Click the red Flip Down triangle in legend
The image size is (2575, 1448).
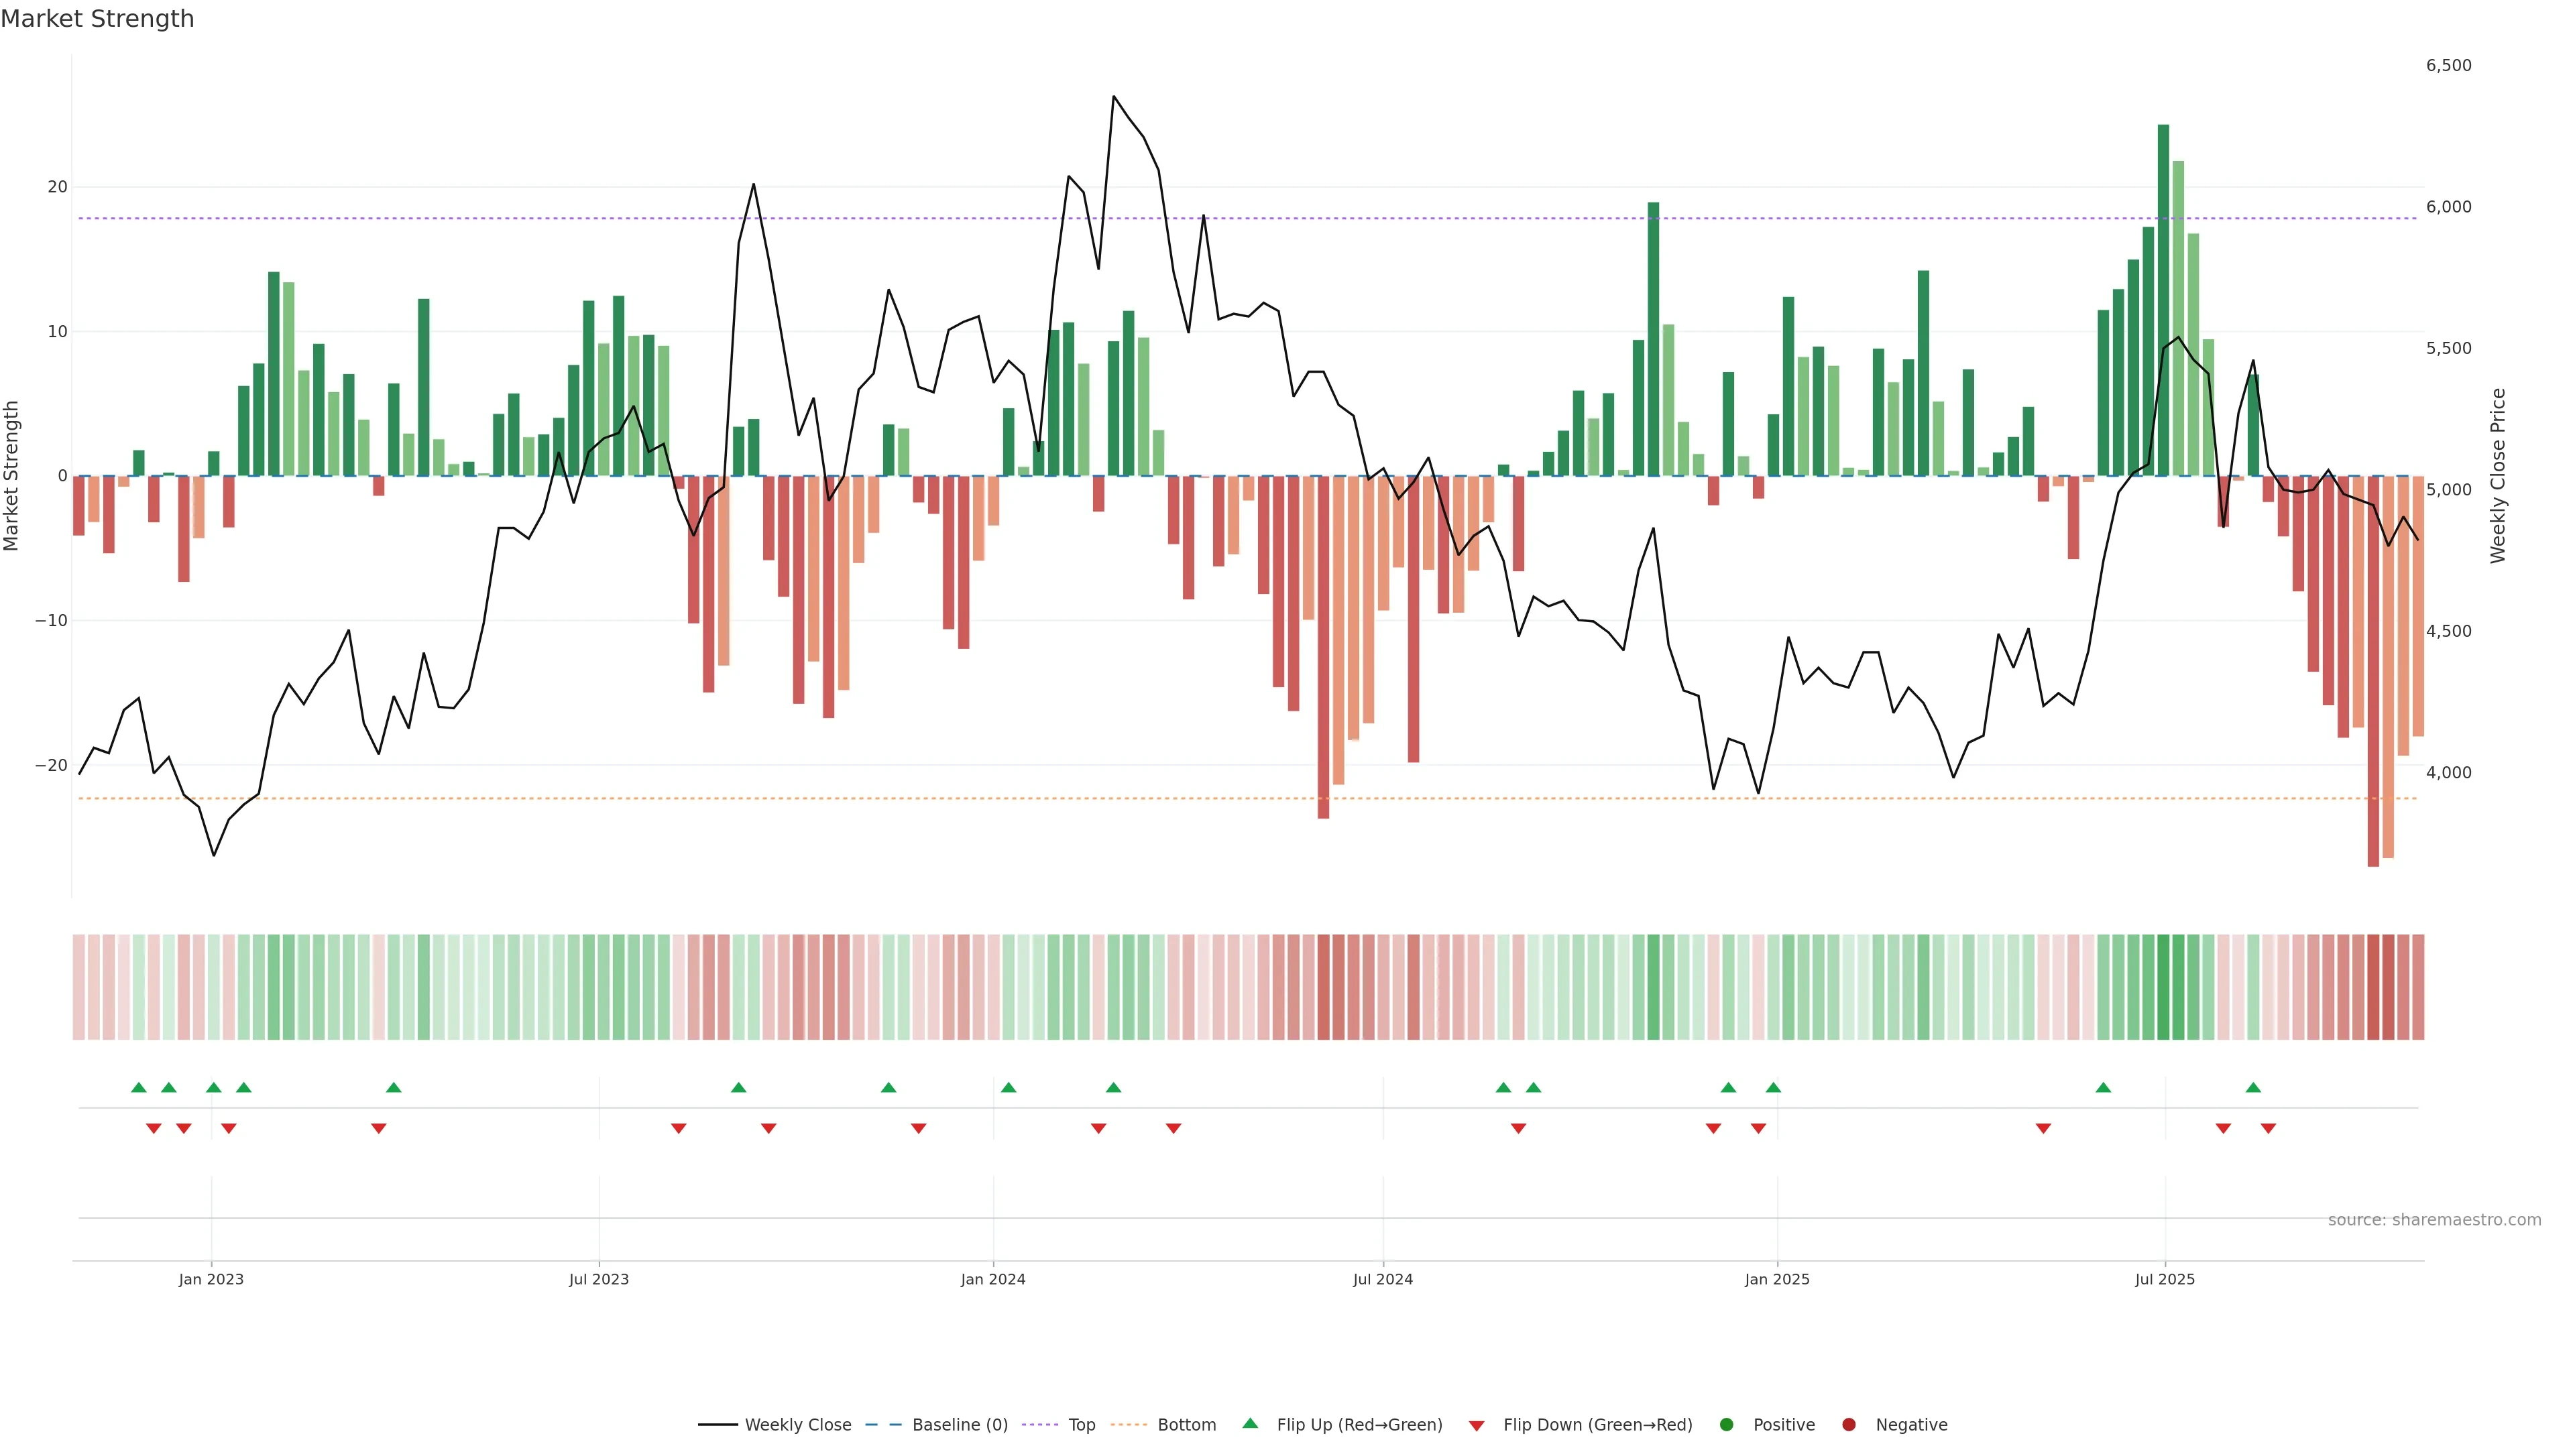tap(1477, 1426)
